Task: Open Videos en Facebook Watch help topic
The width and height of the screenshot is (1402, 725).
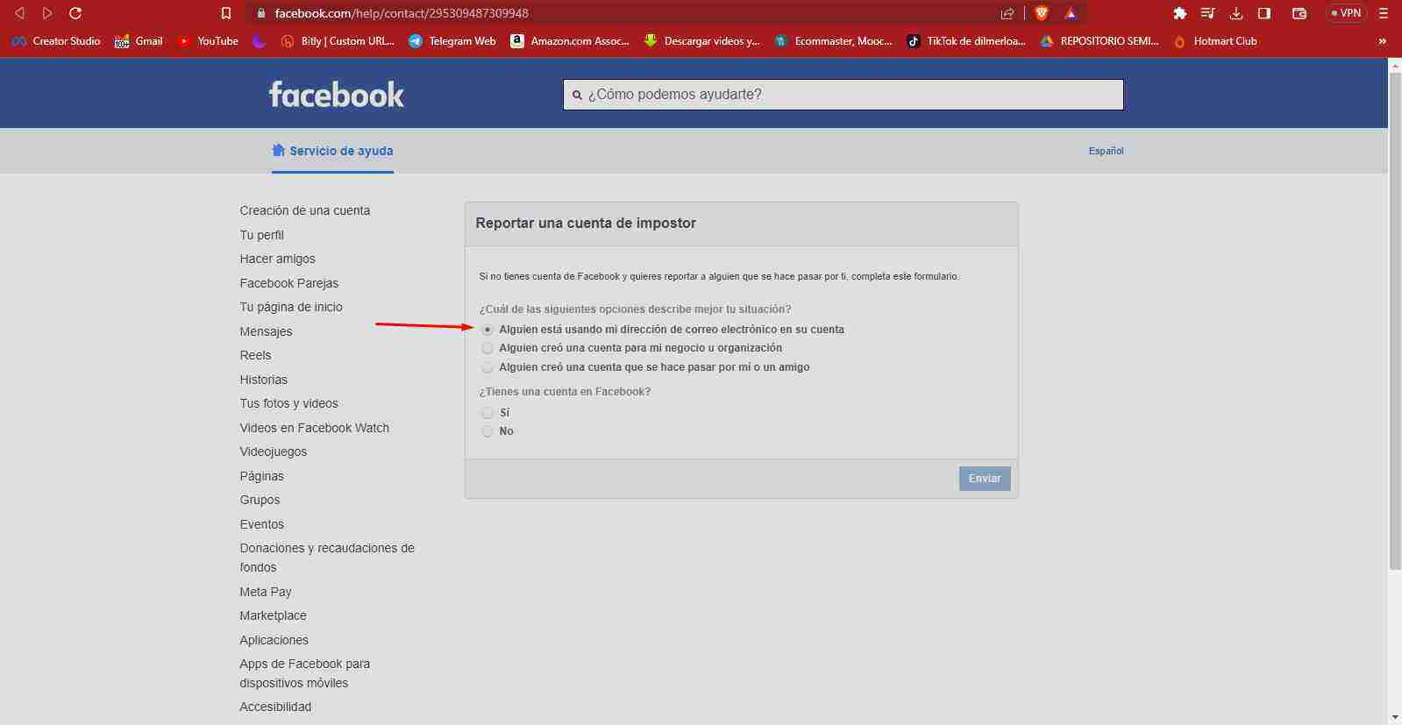Action: (315, 428)
